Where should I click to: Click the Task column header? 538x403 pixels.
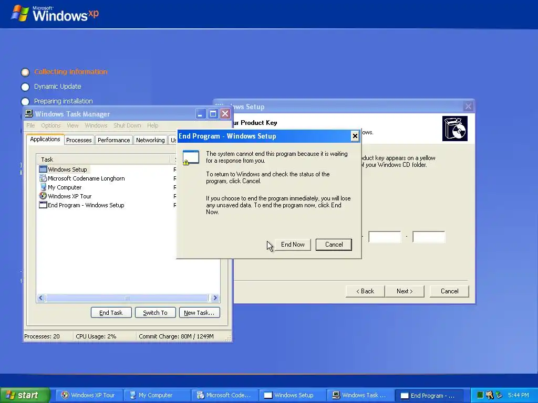coord(103,160)
